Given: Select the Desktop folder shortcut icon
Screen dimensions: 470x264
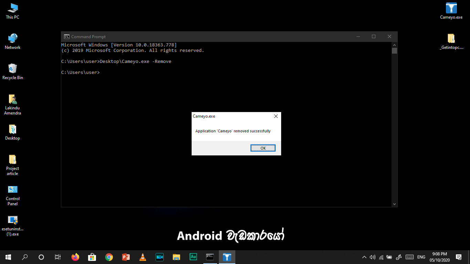Looking at the screenshot, I should tap(13, 132).
